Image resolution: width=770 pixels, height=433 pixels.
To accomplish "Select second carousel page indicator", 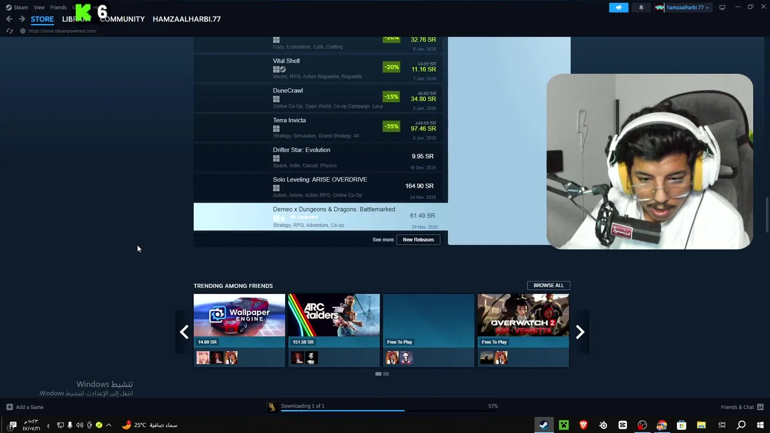I will [386, 374].
